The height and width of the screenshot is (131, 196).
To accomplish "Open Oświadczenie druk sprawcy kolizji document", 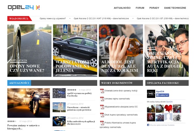I will coord(121,91).
